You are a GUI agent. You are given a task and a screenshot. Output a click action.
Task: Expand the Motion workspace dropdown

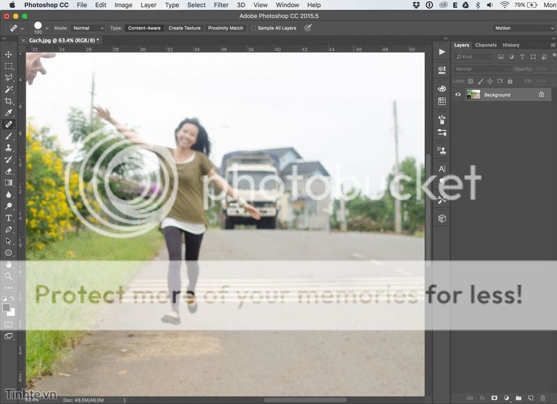521,29
